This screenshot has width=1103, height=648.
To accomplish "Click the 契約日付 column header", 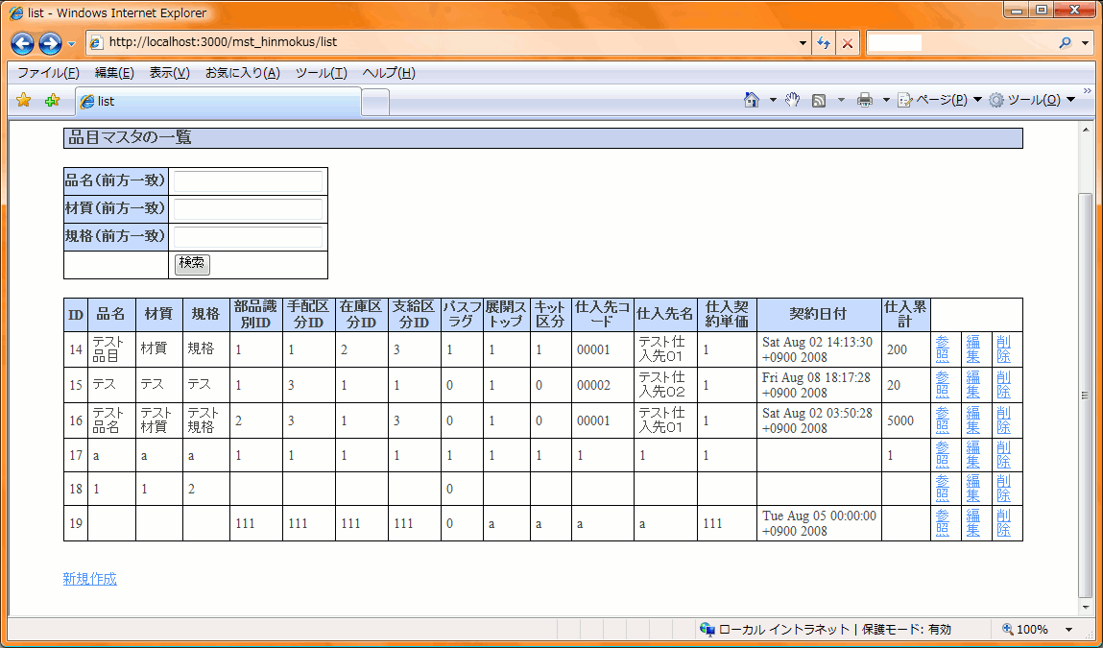I will click(818, 314).
